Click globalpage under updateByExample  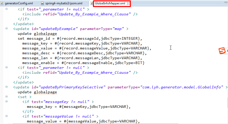coord(45,34)
